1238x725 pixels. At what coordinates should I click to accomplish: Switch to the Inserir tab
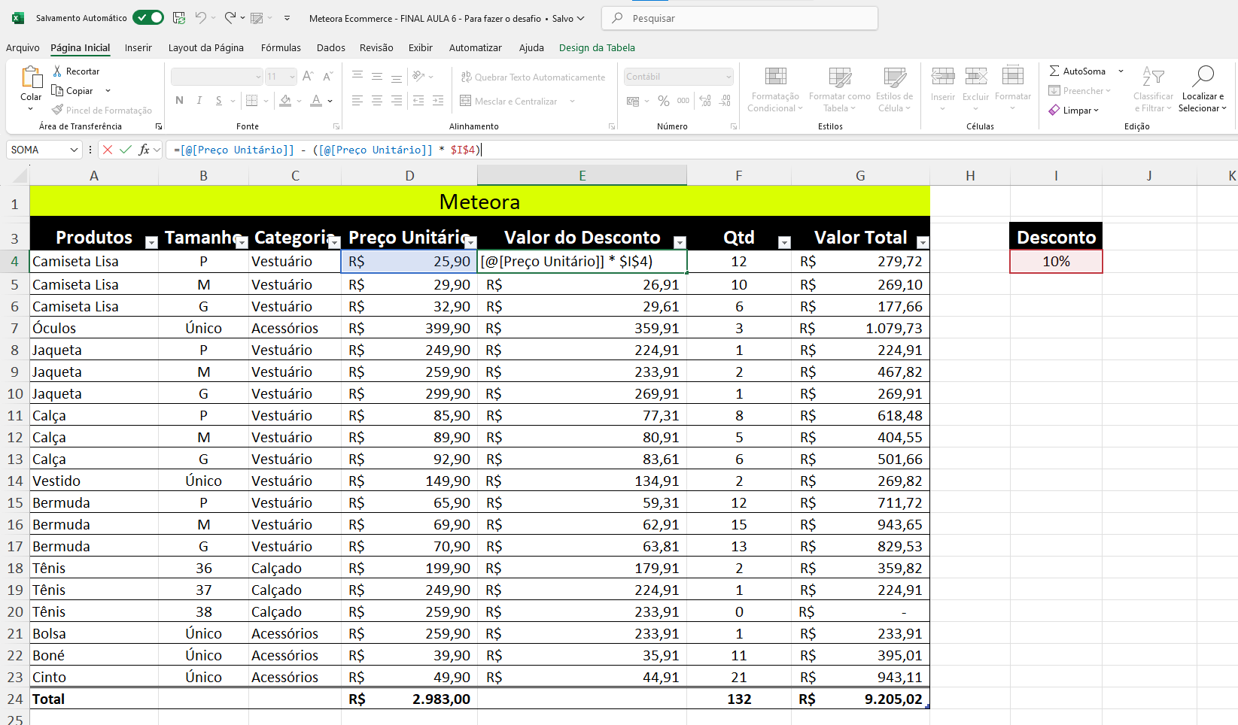tap(138, 47)
